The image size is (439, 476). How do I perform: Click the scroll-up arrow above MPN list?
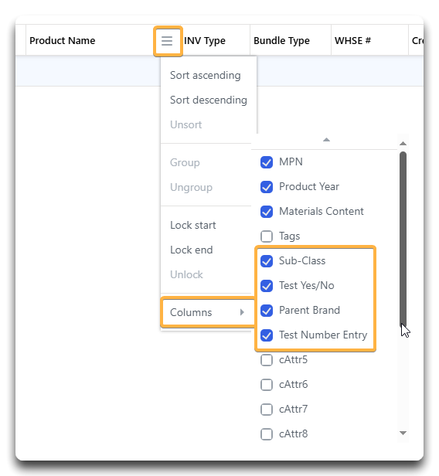pos(326,140)
